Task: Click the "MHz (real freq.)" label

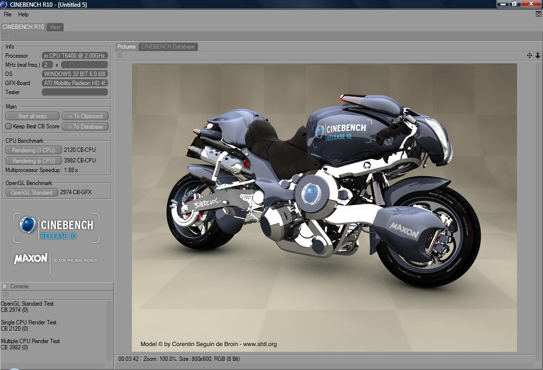Action: coord(23,65)
